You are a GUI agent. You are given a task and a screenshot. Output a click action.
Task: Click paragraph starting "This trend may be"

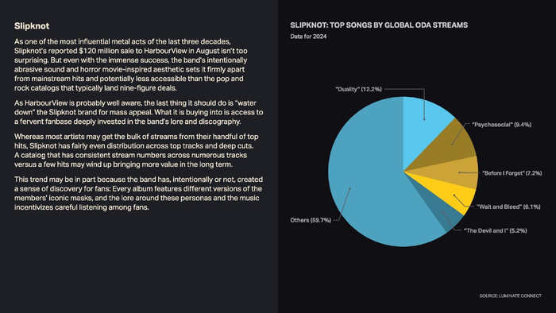click(x=139, y=193)
